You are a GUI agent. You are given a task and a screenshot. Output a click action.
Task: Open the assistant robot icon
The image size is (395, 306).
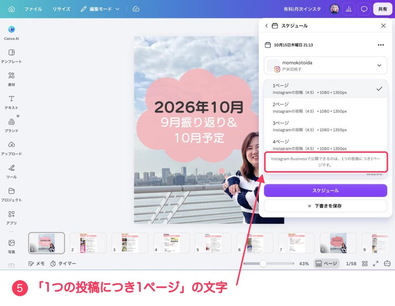pos(387,264)
